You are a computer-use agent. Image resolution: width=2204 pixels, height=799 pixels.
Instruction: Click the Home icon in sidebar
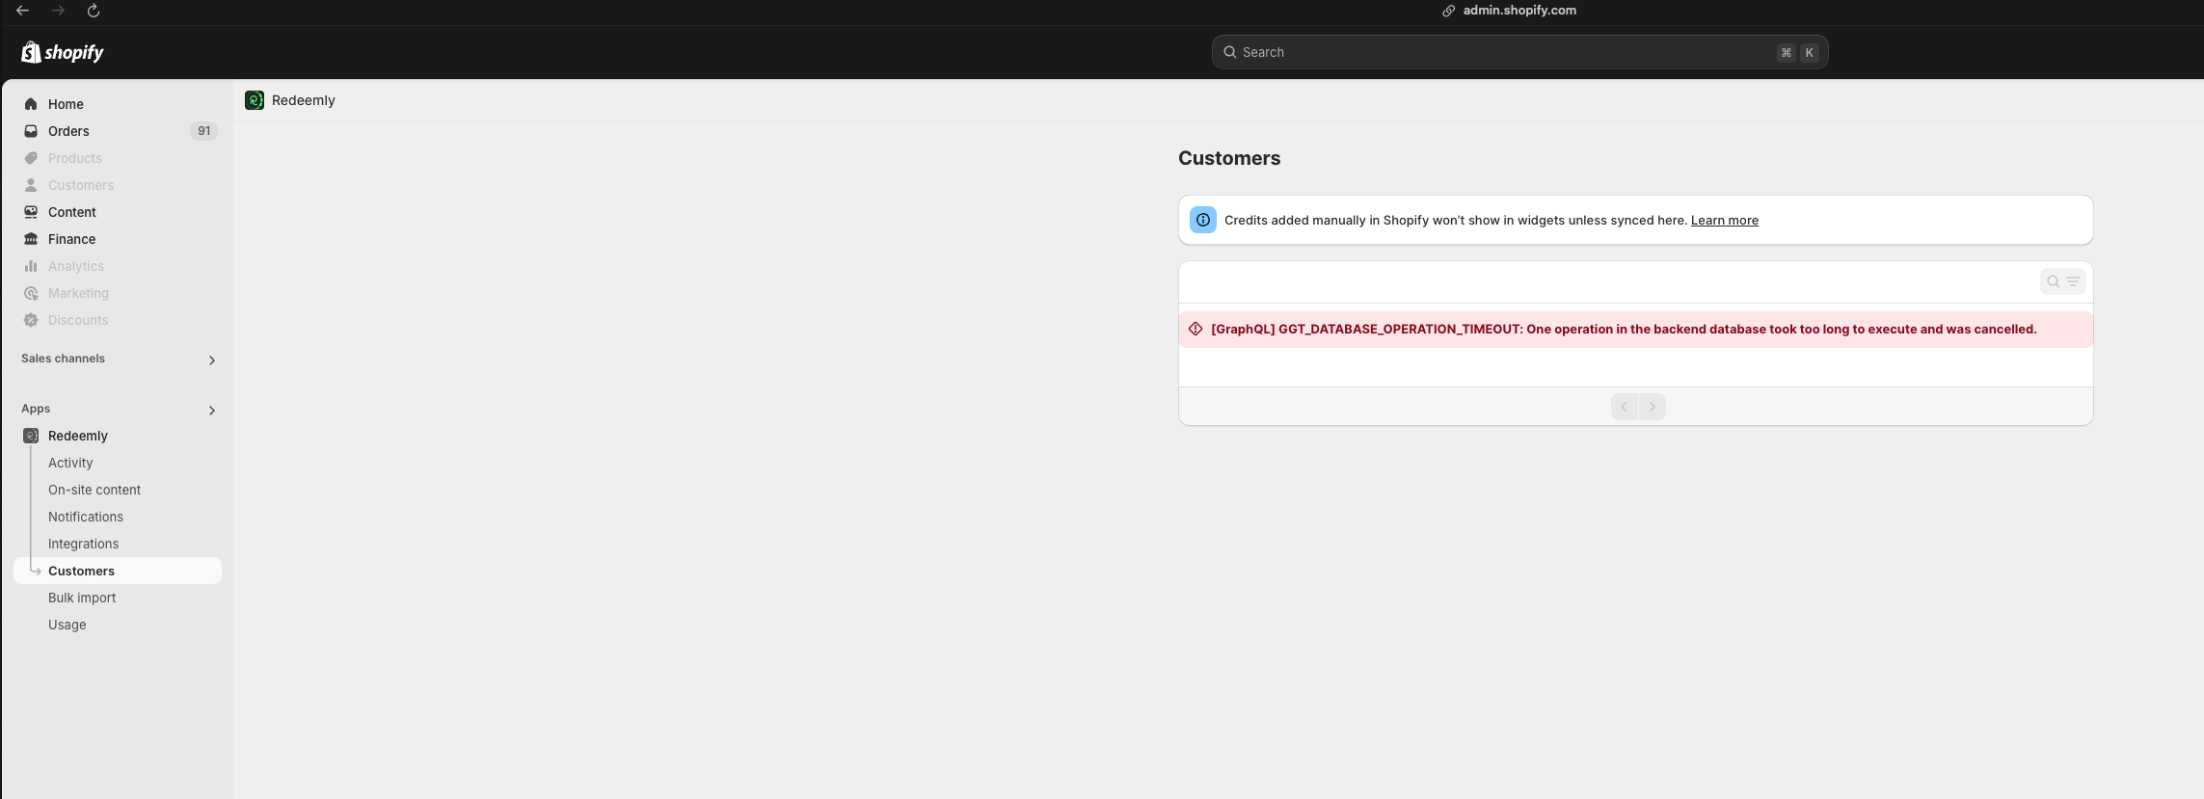tap(31, 104)
